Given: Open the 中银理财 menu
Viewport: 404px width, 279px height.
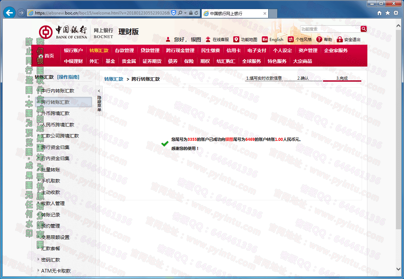Looking at the screenshot, I should tap(73, 61).
